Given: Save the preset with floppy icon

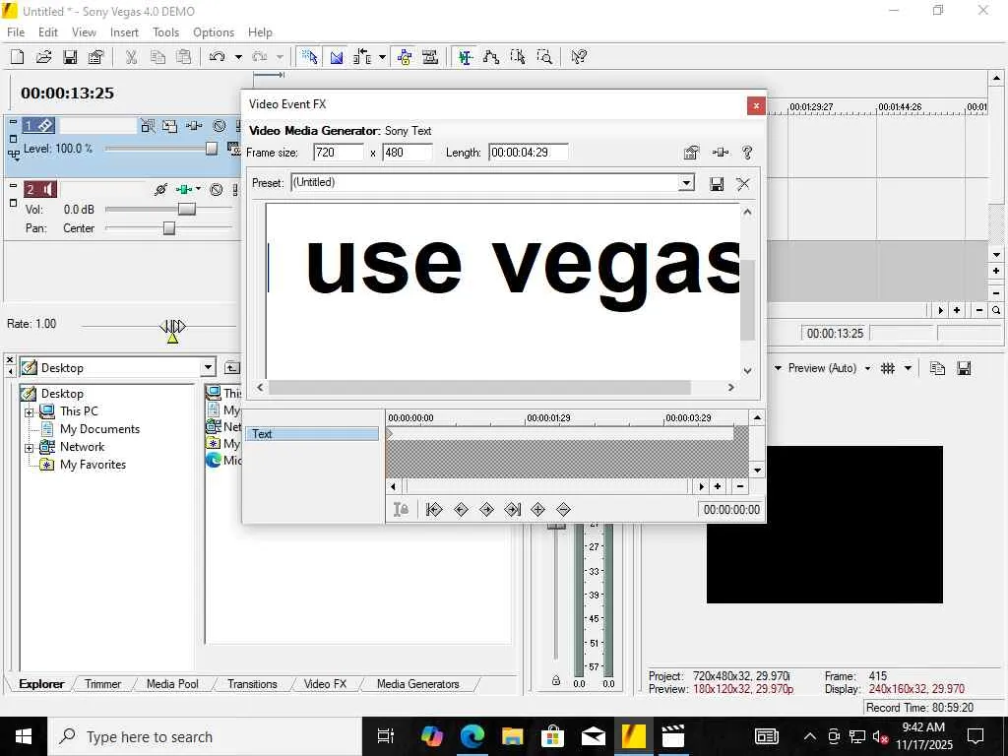Looking at the screenshot, I should (717, 184).
